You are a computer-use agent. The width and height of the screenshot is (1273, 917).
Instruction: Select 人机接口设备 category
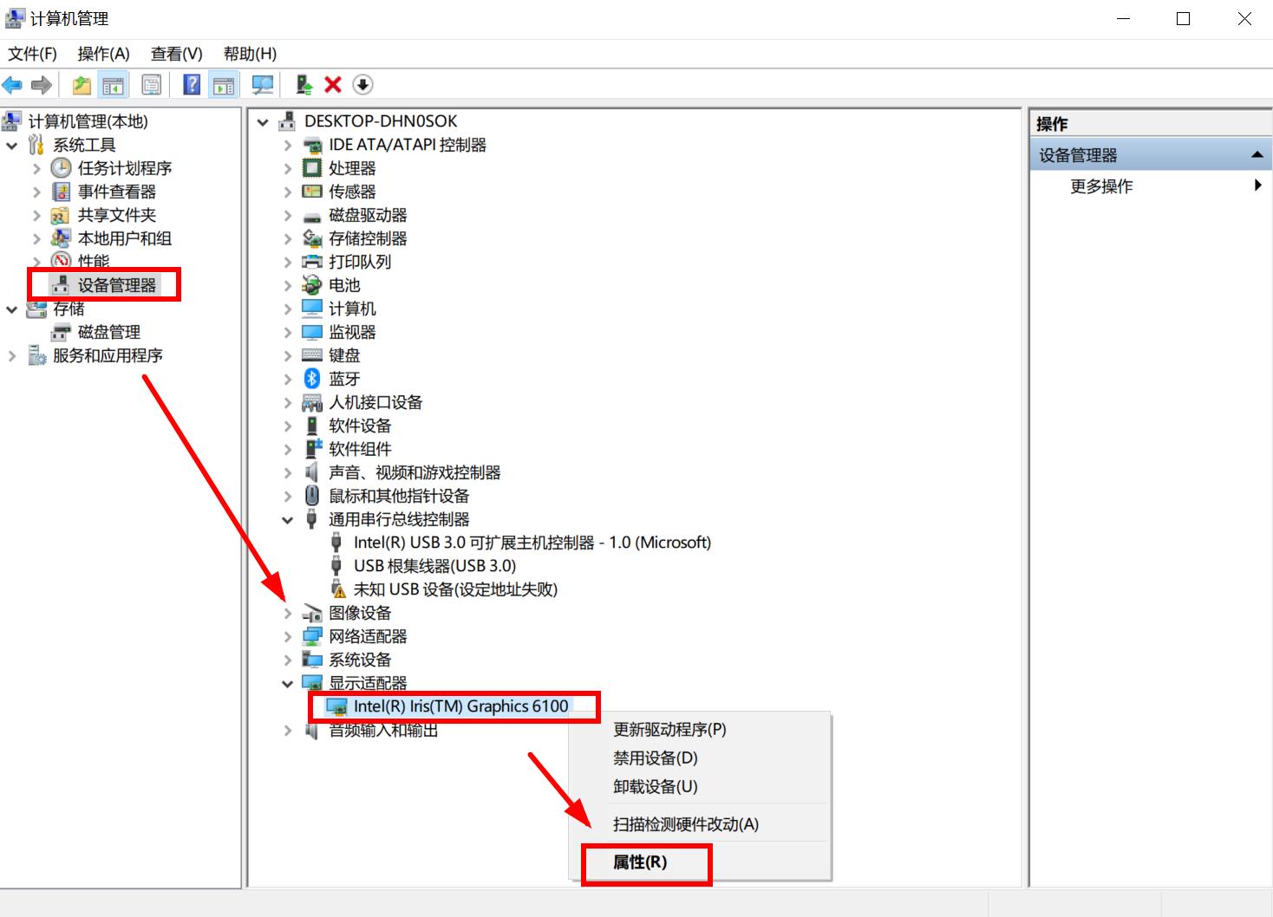click(x=375, y=402)
